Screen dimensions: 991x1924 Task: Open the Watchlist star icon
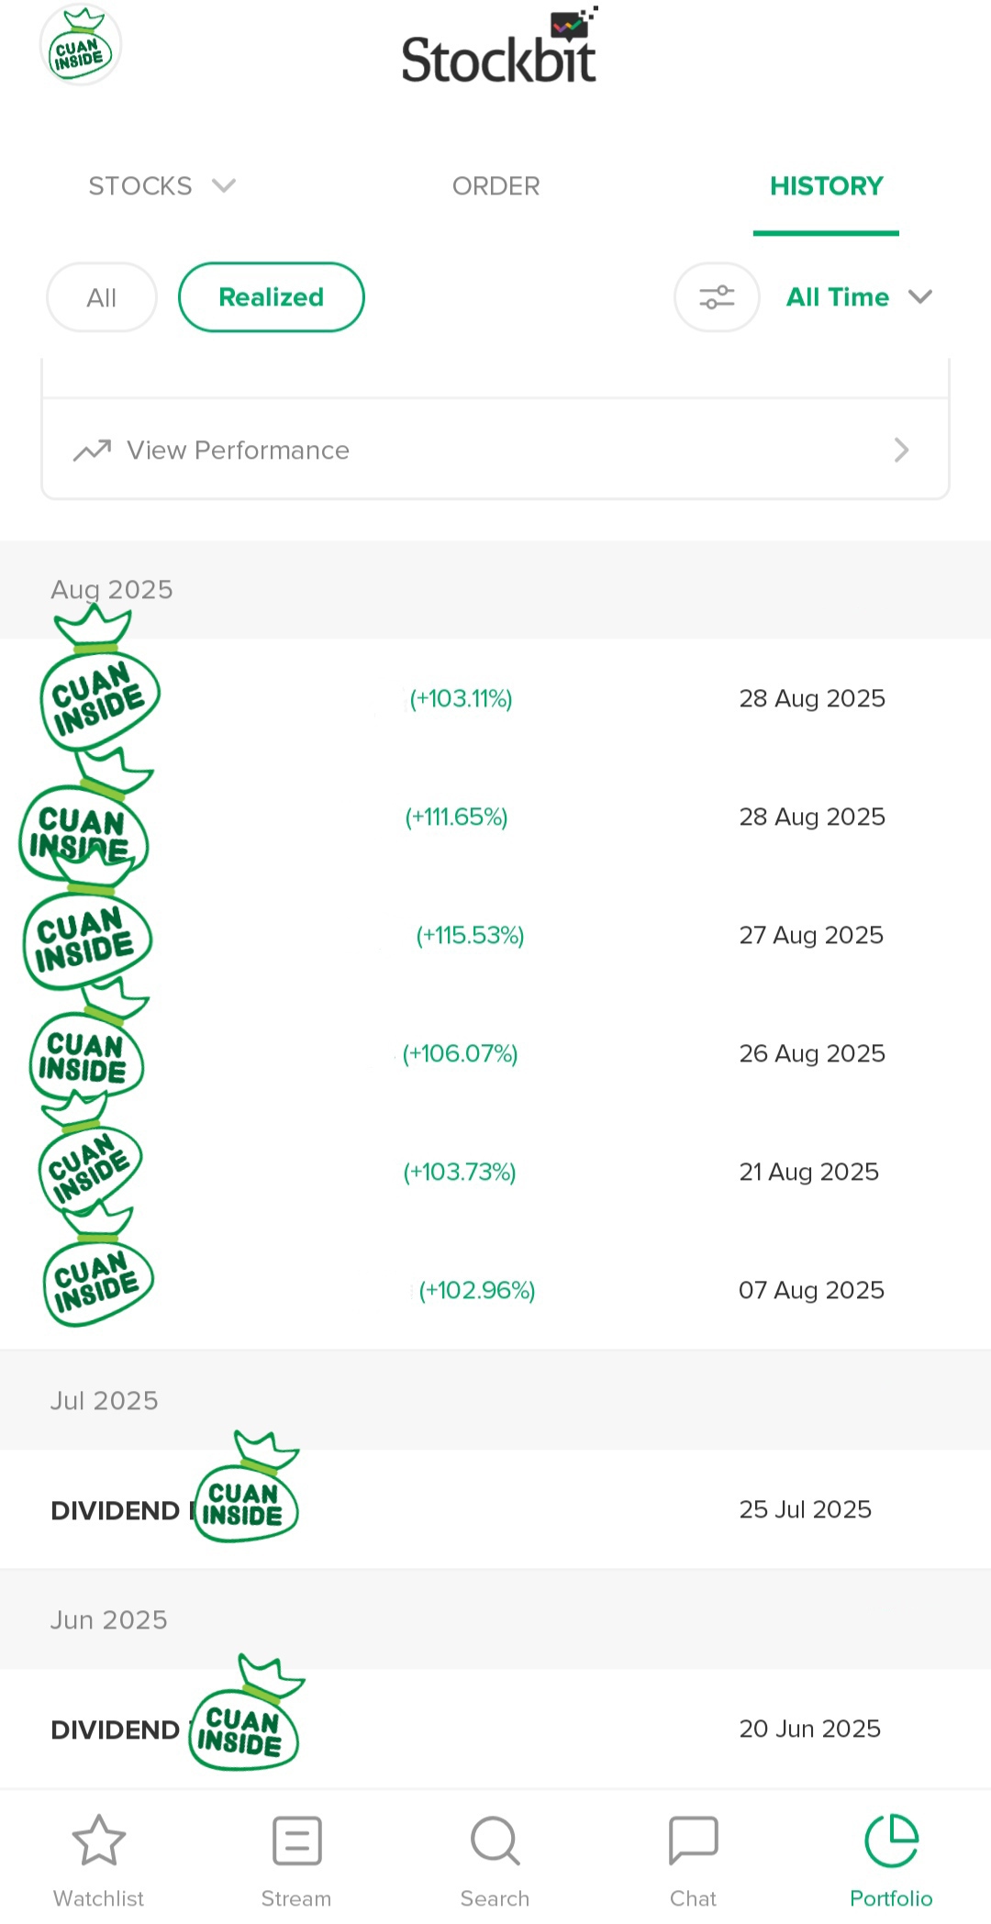click(98, 1840)
